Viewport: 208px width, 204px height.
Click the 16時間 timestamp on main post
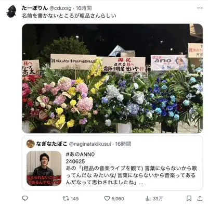(x=84, y=8)
